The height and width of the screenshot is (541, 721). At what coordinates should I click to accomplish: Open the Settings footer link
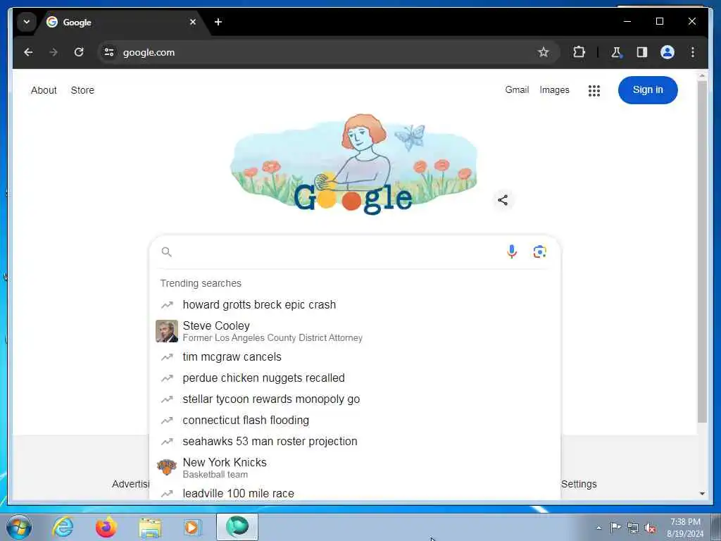579,484
